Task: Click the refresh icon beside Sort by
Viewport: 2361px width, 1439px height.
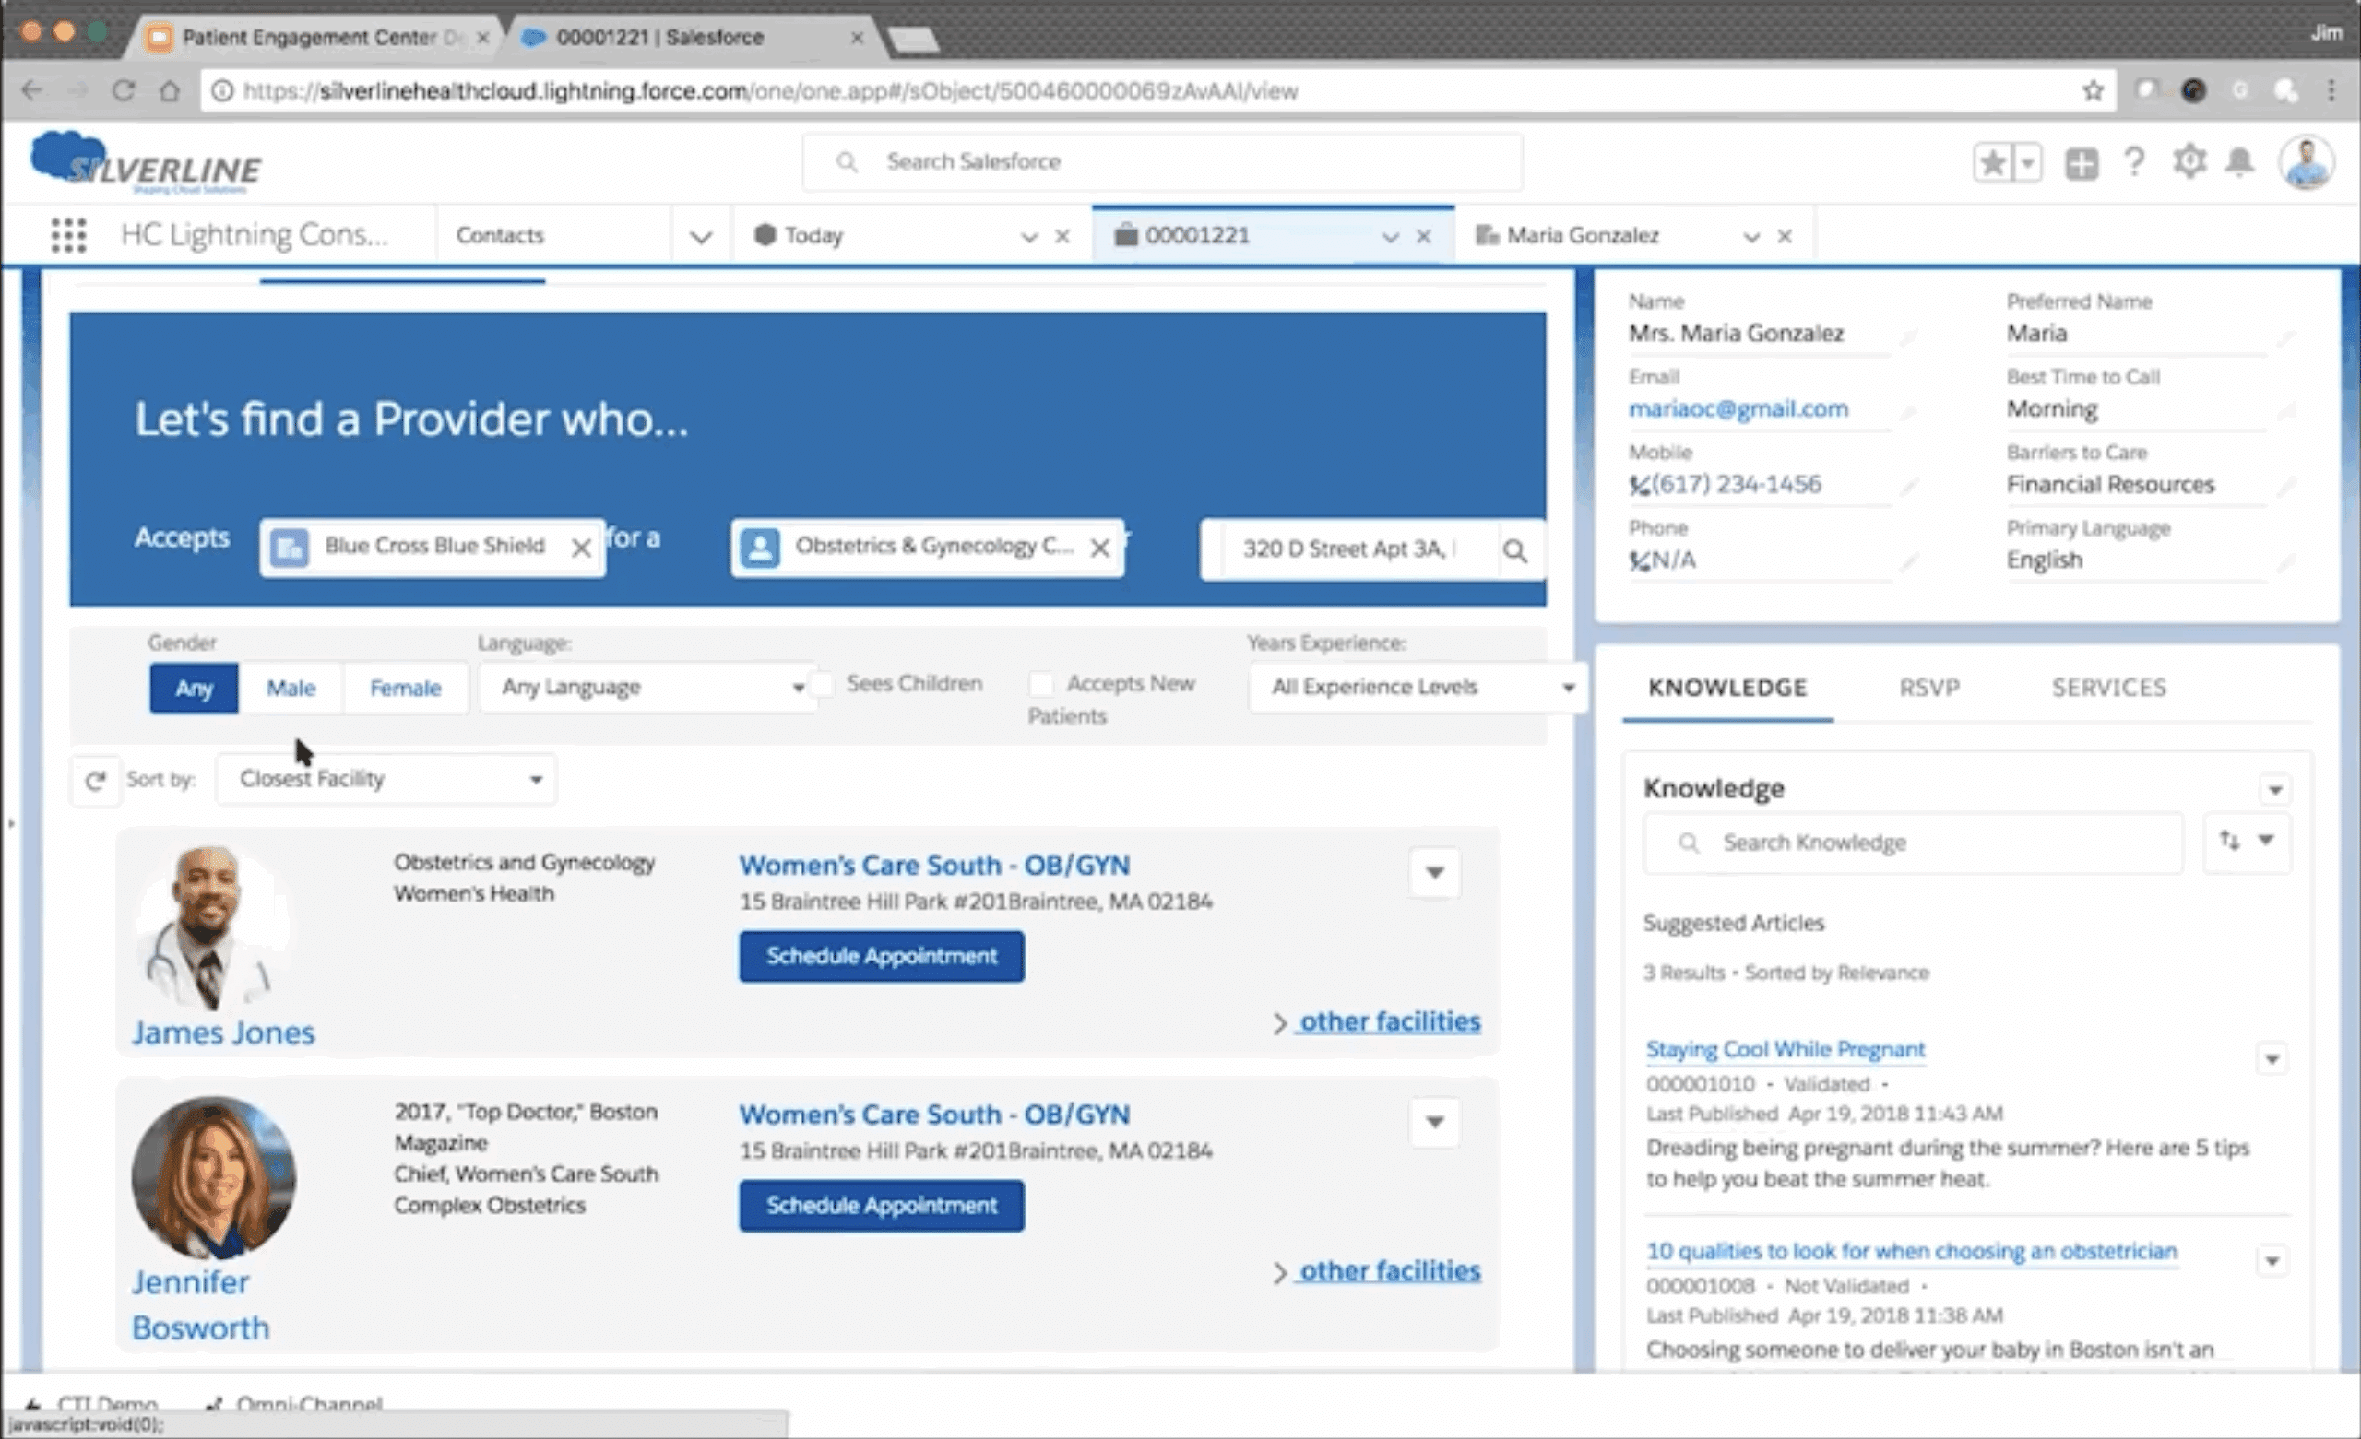Action: (x=95, y=781)
